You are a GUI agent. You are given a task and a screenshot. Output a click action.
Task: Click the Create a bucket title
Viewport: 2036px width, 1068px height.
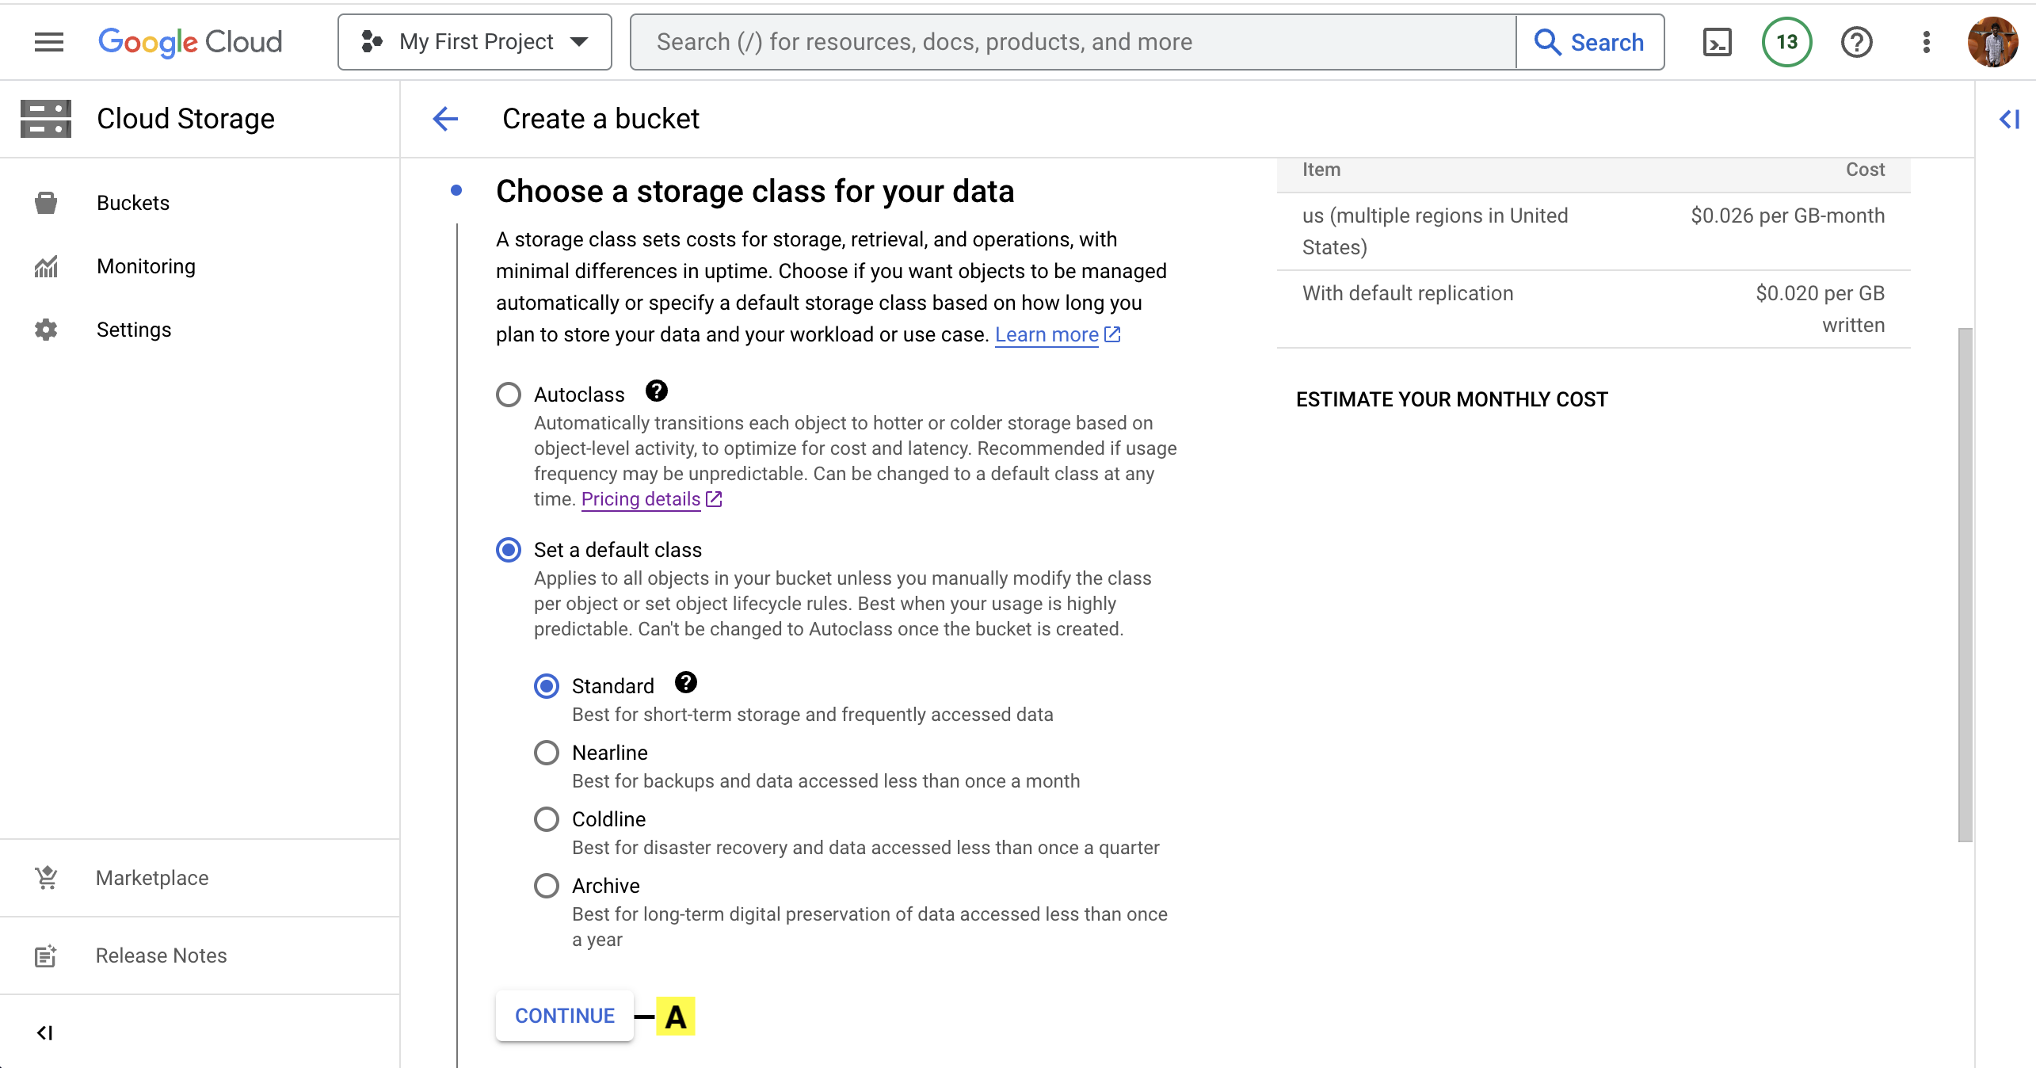601,119
